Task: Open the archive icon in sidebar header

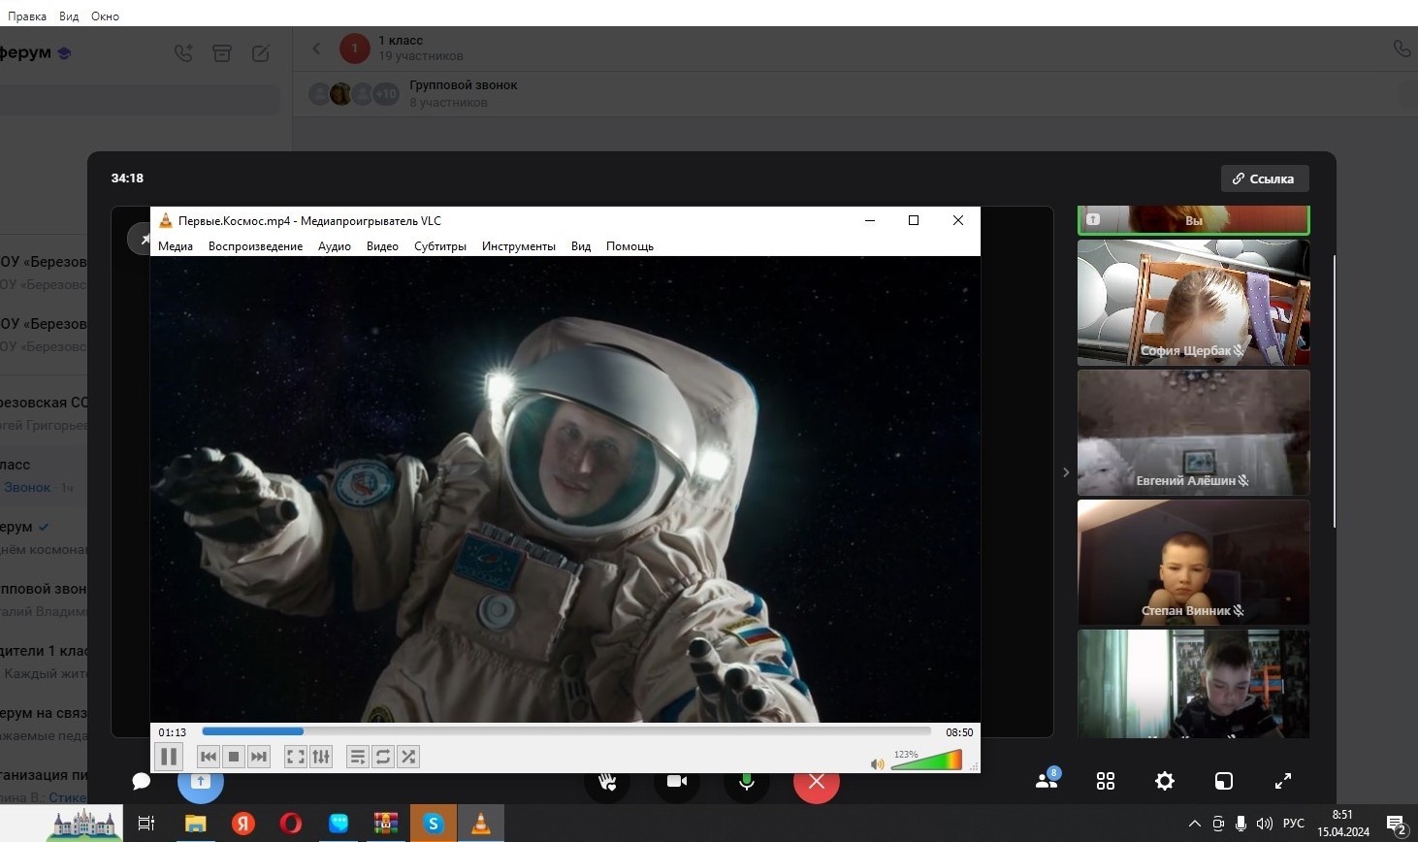Action: pos(222,53)
